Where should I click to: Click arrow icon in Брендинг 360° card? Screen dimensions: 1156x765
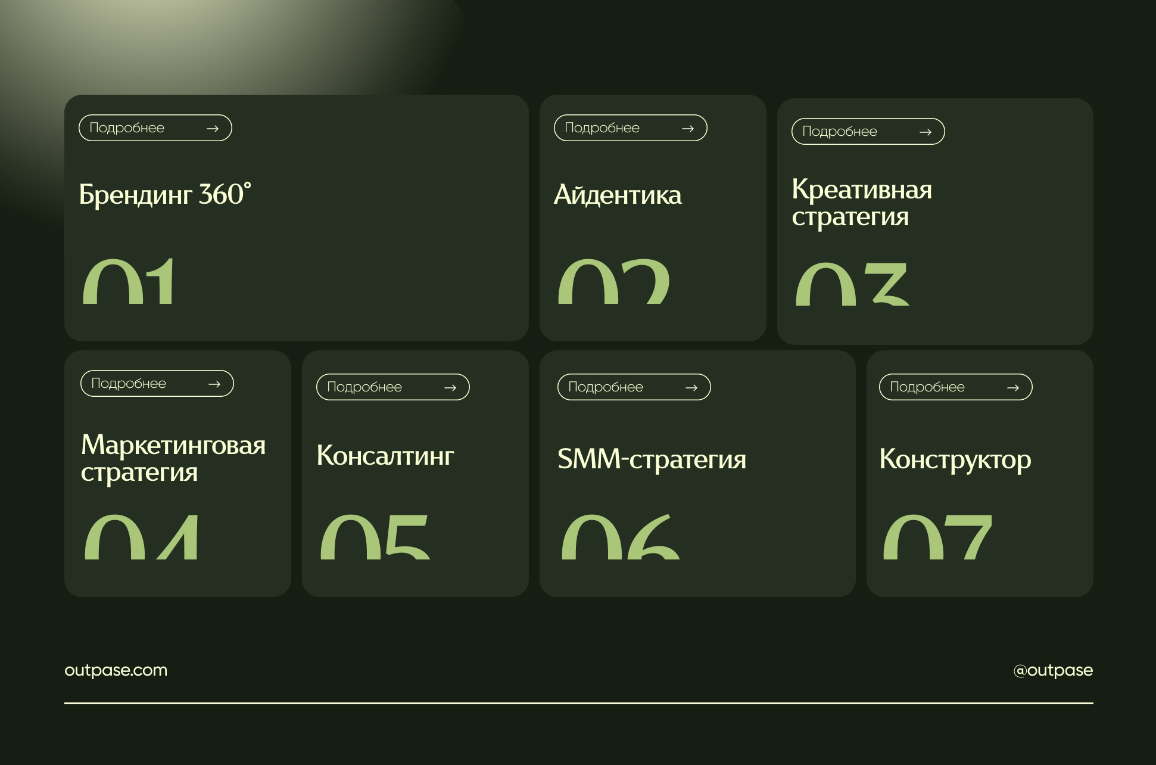click(x=213, y=129)
